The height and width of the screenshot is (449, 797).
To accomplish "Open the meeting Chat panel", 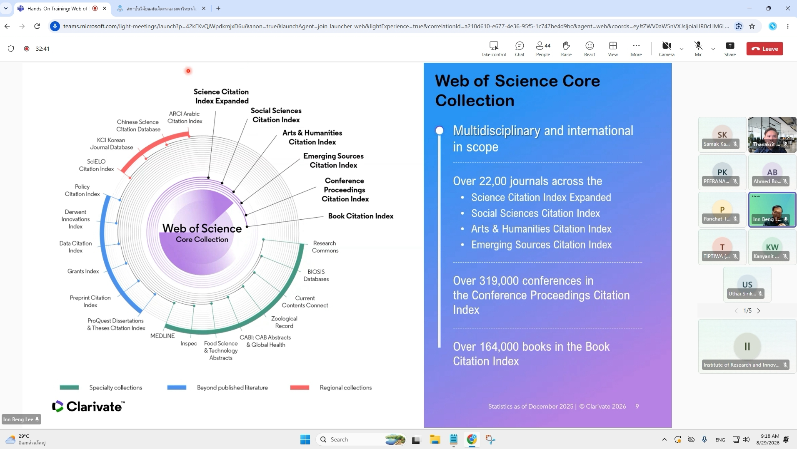I will [x=520, y=48].
